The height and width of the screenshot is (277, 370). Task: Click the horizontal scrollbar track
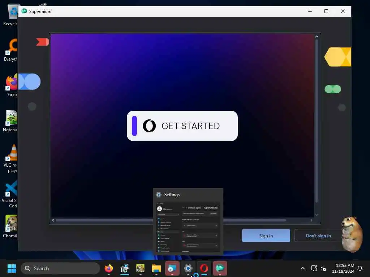182,220
